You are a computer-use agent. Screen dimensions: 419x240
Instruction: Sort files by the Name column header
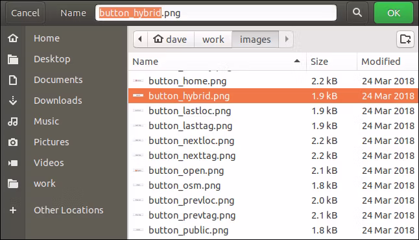[217, 62]
